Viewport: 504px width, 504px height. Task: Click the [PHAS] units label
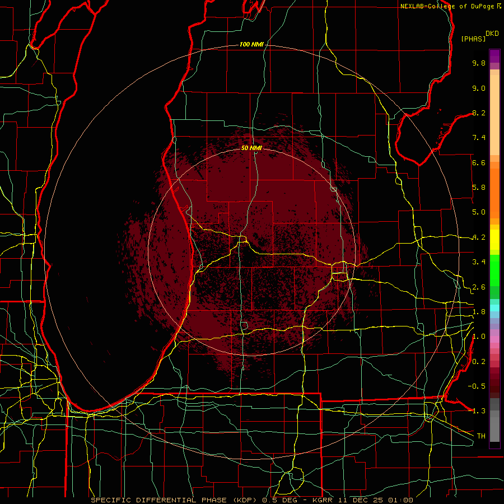473,39
